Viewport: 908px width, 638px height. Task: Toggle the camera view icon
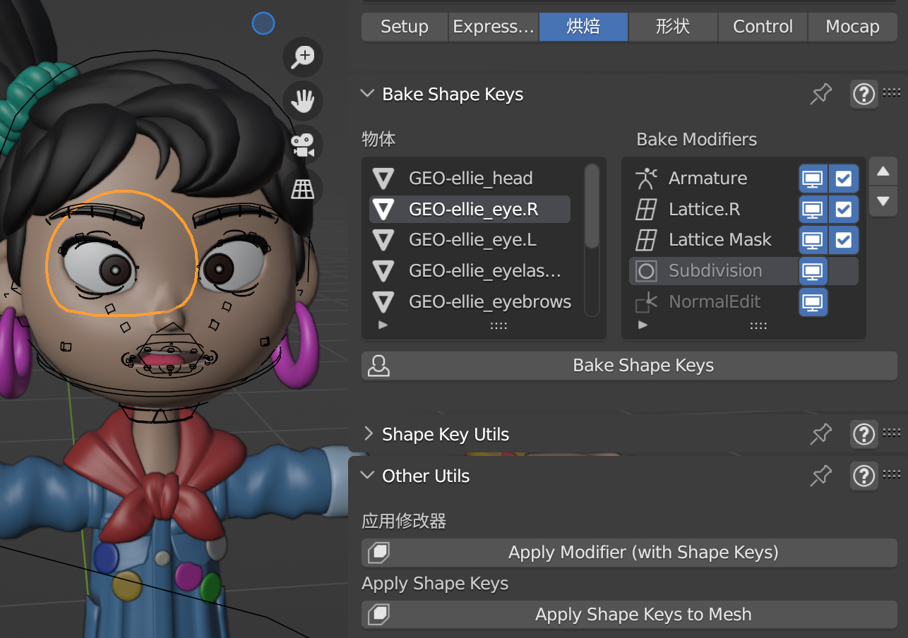302,145
